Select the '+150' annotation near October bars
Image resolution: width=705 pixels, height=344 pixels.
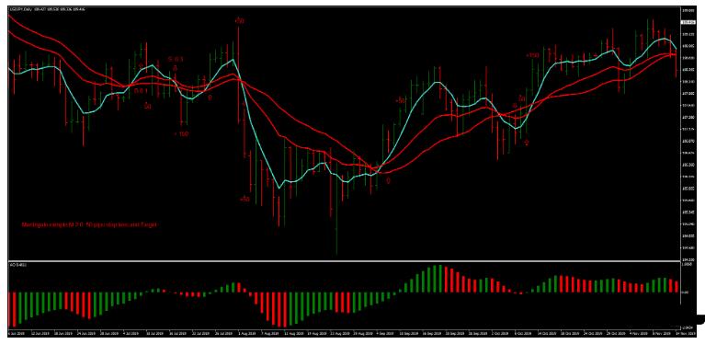[x=532, y=55]
